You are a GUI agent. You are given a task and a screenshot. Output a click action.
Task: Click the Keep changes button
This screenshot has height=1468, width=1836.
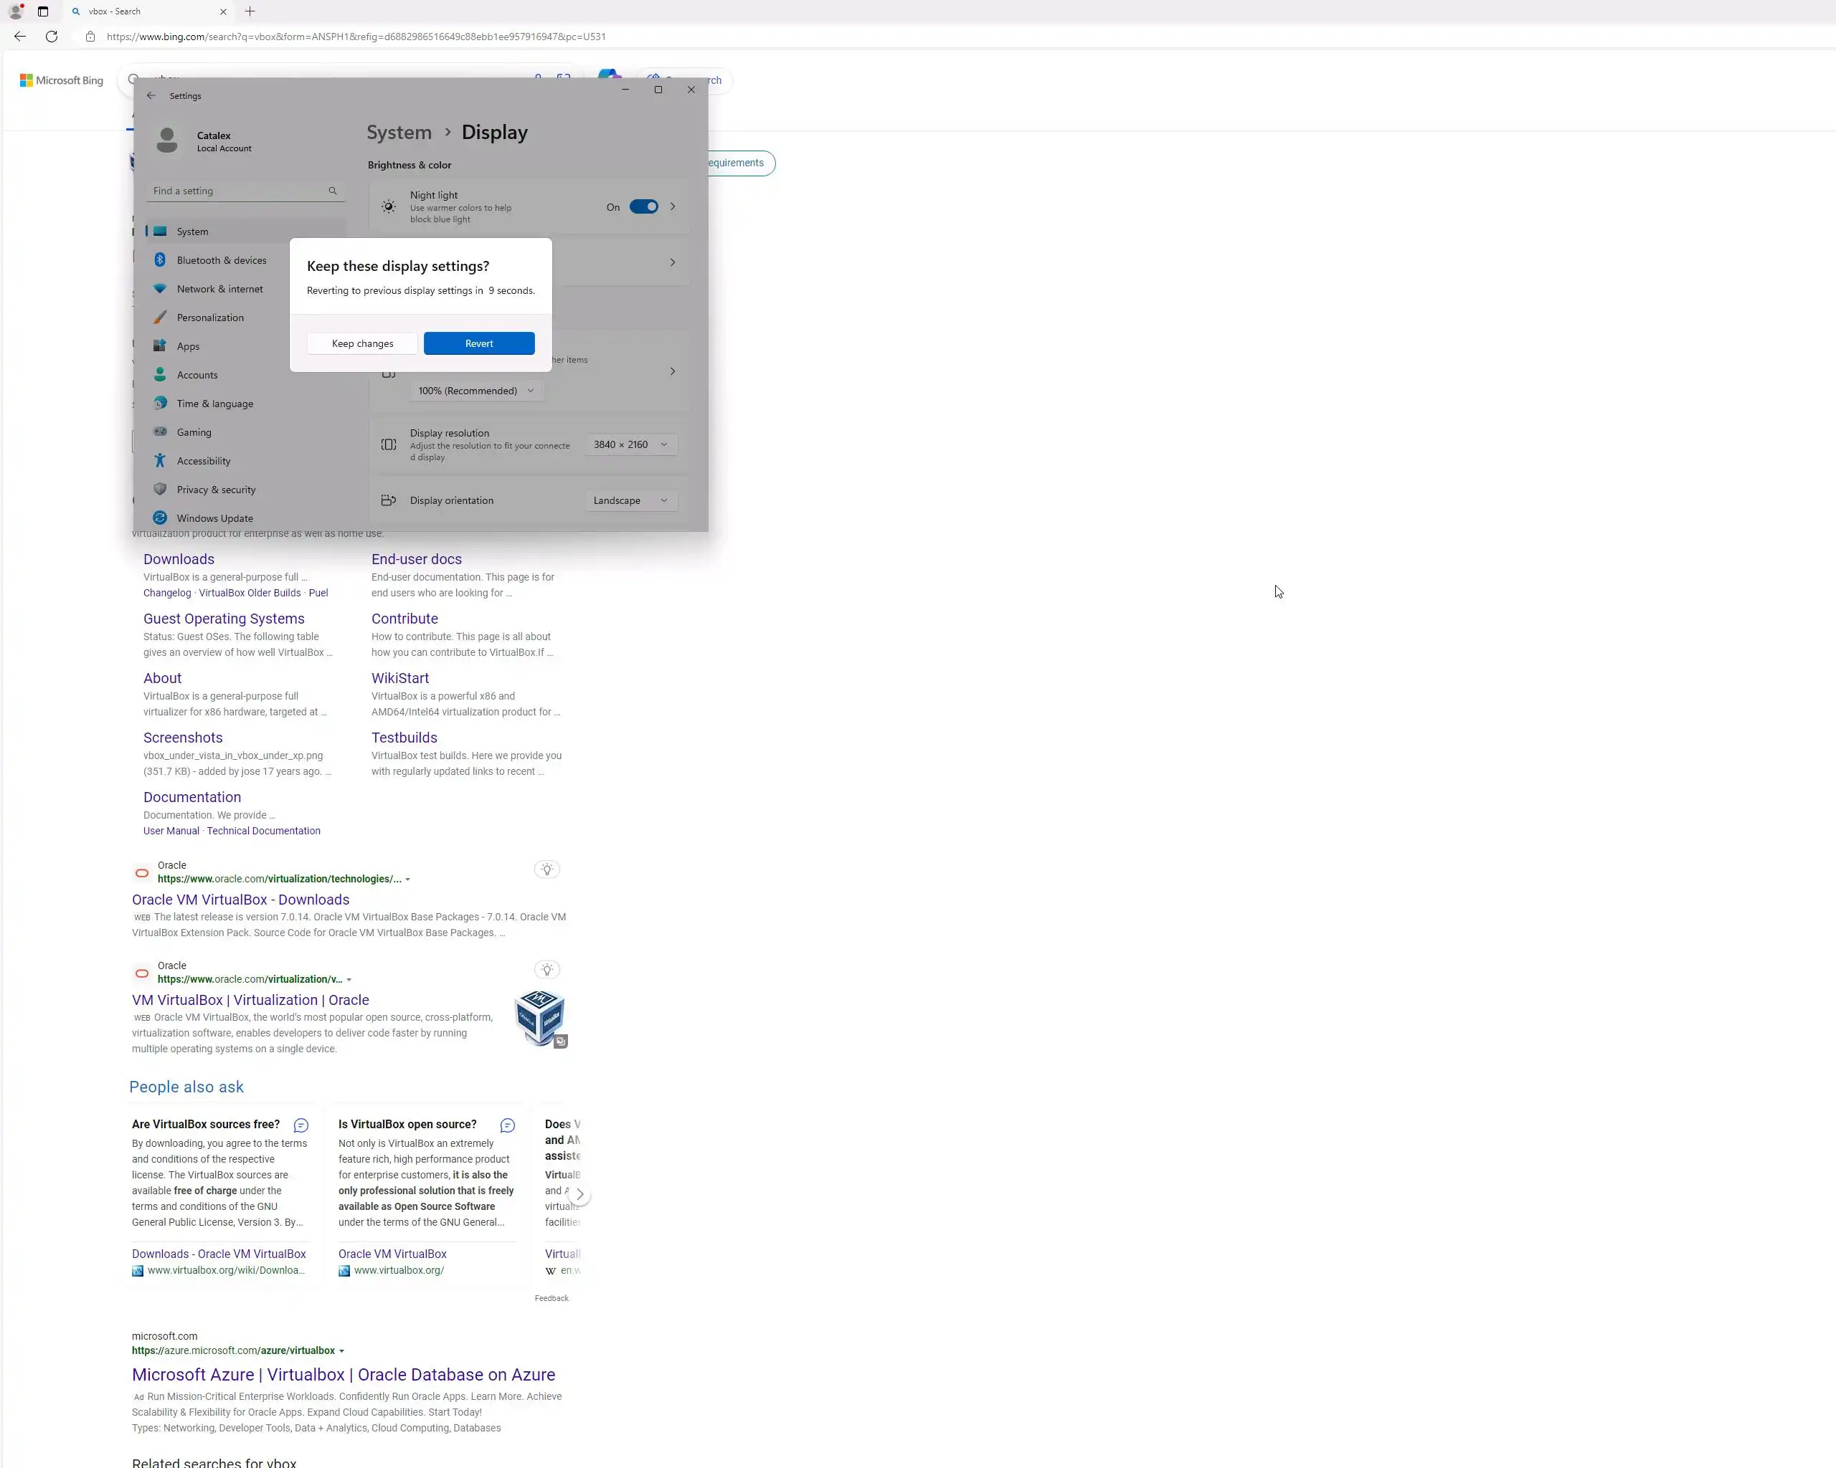pyautogui.click(x=363, y=344)
